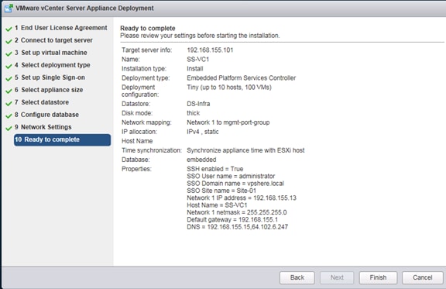Click the Target server info label
Viewport: 446px width, 289px height.
(147, 50)
